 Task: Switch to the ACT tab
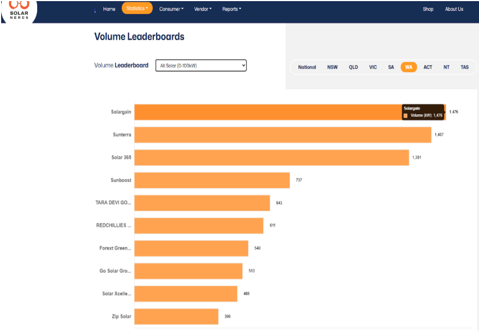pos(428,67)
